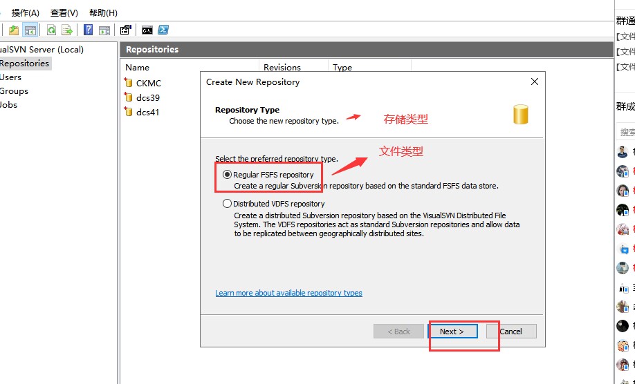This screenshot has height=384, width=635.
Task: Select the dcs41 repository name
Action: (148, 112)
